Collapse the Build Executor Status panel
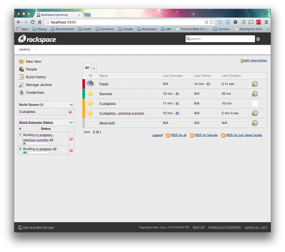 71,123
